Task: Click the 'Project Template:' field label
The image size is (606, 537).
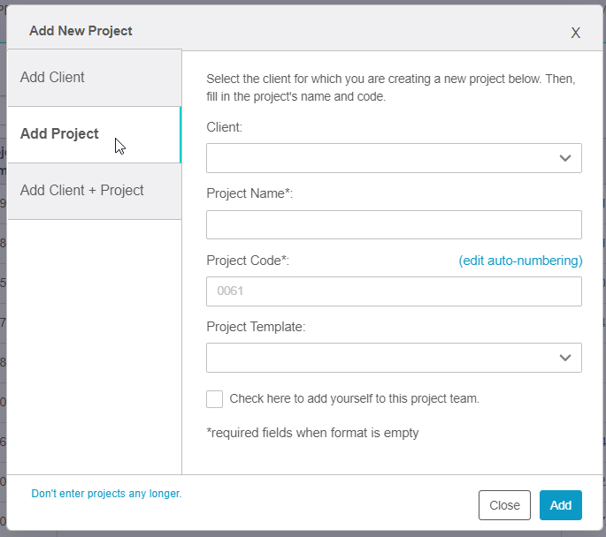Action: [256, 327]
